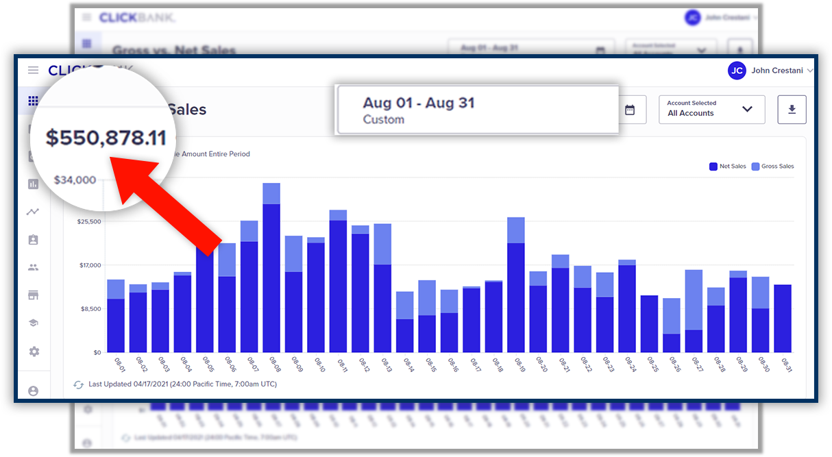Expand the All Accounts dropdown
Image resolution: width=832 pixels, height=457 pixels.
coord(711,110)
